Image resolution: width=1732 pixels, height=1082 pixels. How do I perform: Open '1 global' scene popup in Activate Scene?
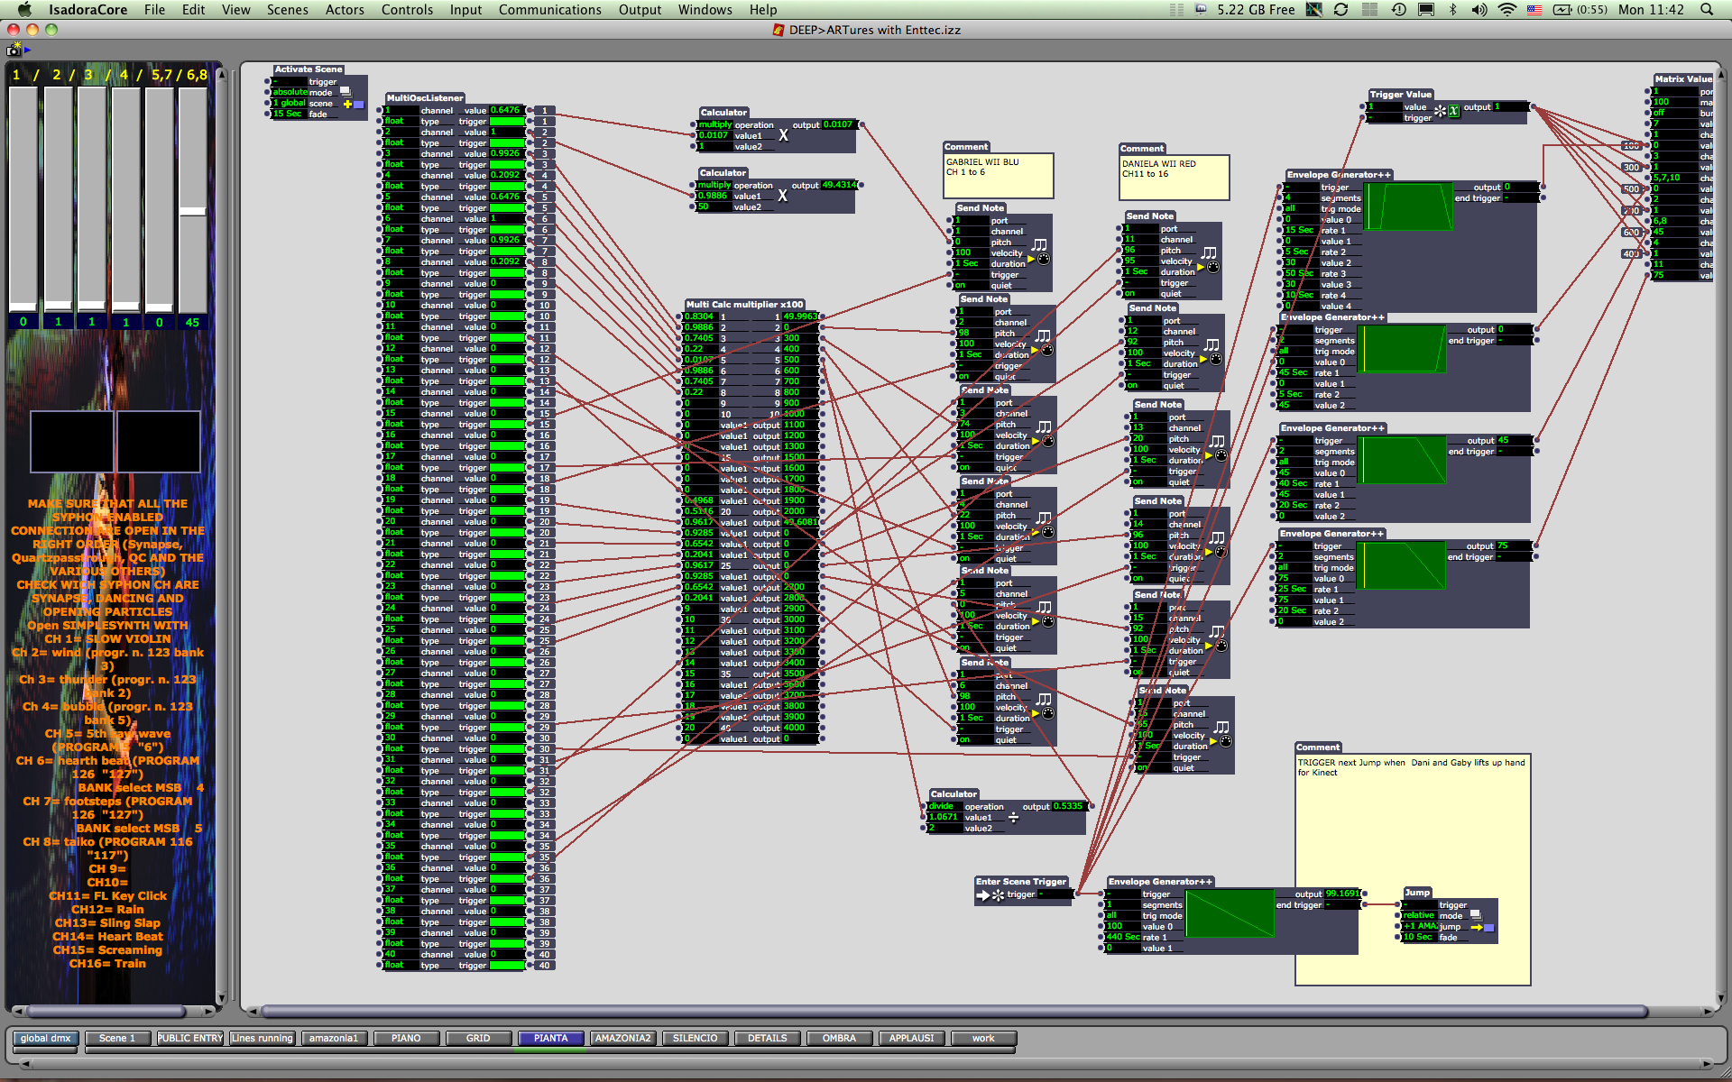(x=290, y=103)
